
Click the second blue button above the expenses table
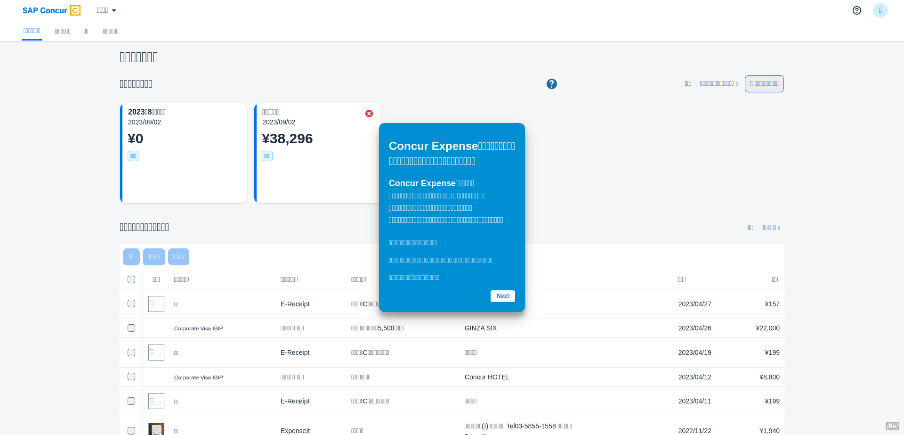tap(154, 257)
